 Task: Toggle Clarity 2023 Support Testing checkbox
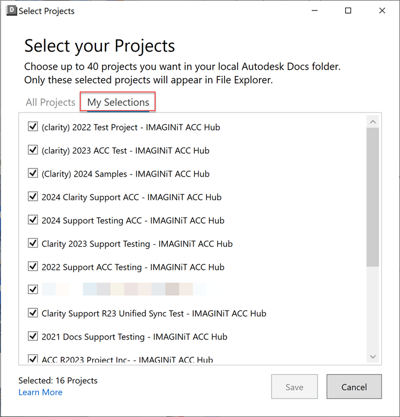(32, 244)
